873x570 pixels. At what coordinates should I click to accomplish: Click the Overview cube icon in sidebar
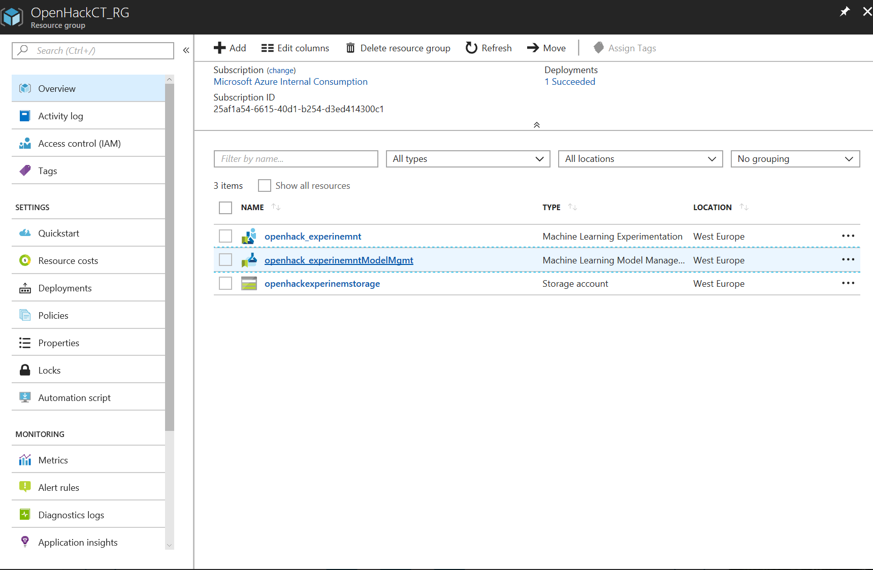pyautogui.click(x=25, y=88)
